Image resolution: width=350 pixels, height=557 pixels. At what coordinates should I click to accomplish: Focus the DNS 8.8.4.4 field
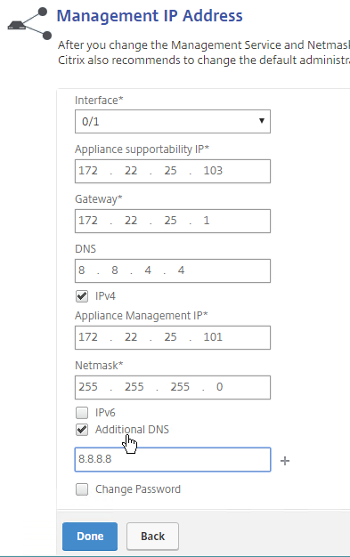tap(173, 271)
